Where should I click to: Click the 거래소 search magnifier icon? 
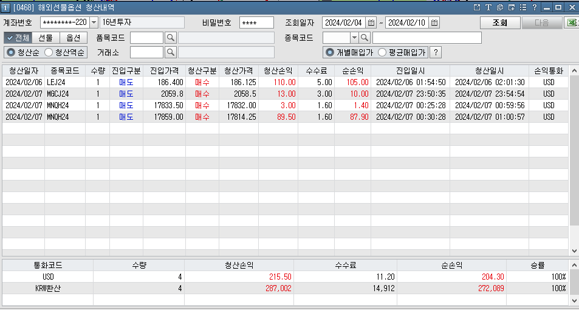coord(170,52)
